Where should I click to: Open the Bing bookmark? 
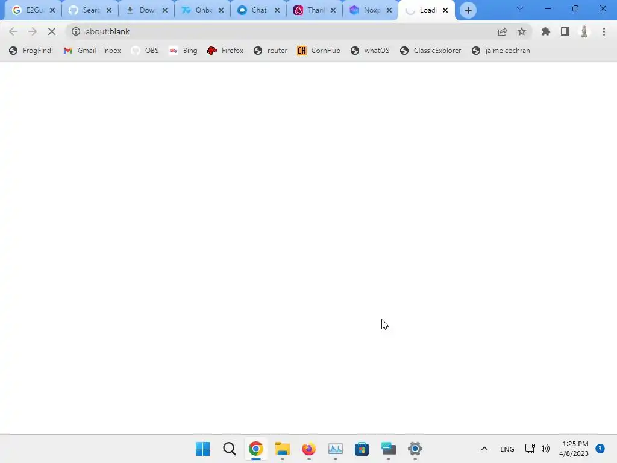pos(183,51)
